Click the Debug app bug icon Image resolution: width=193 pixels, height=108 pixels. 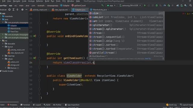(x=157, y=5)
